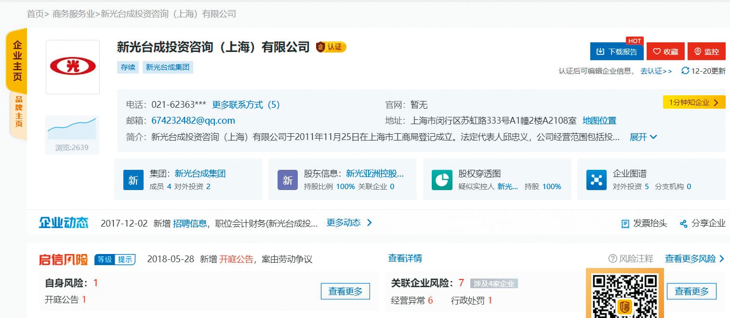Click the 去认证>> link
Screen dimensions: 730x318
[x=656, y=71]
